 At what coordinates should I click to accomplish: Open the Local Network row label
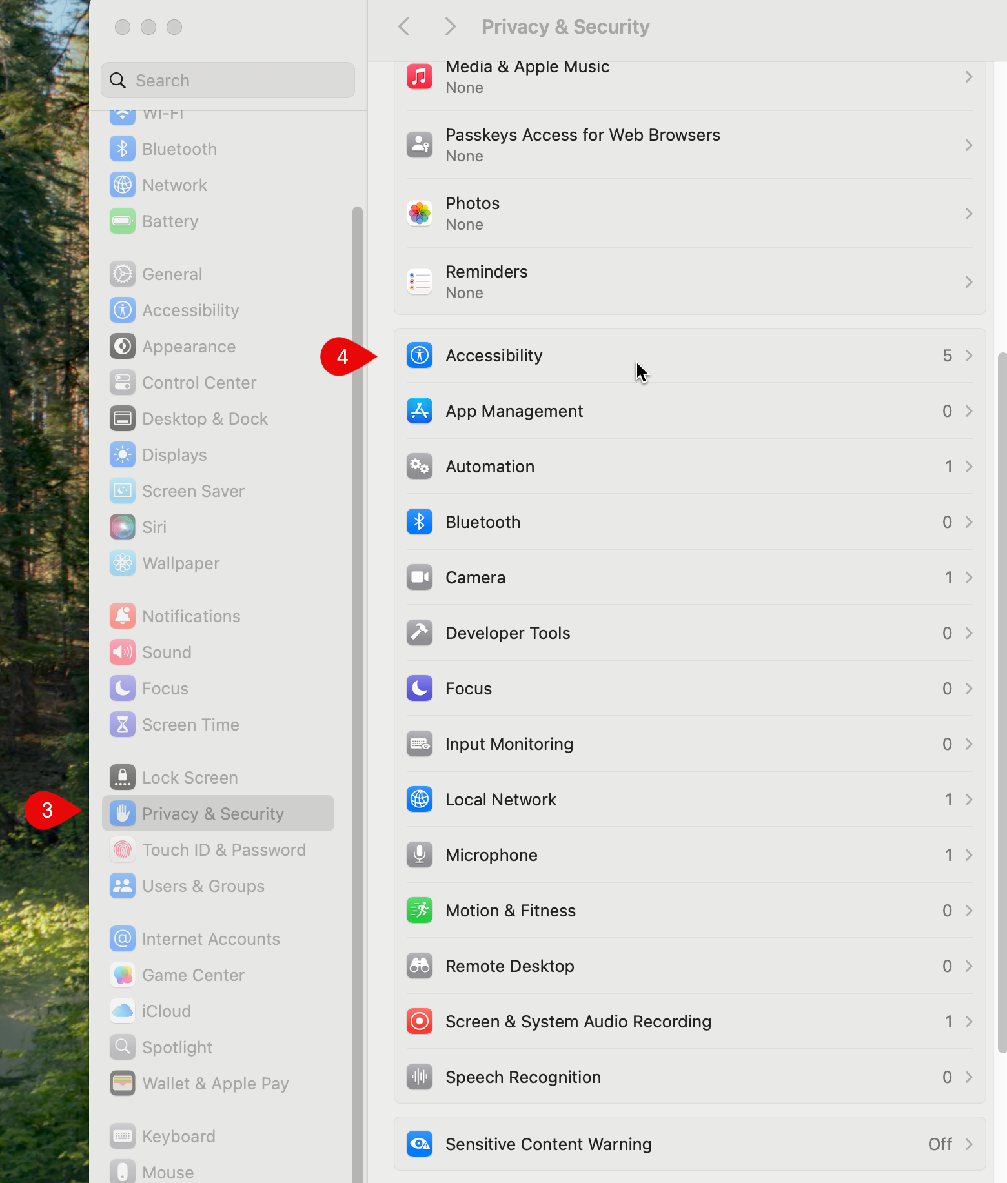(x=501, y=800)
